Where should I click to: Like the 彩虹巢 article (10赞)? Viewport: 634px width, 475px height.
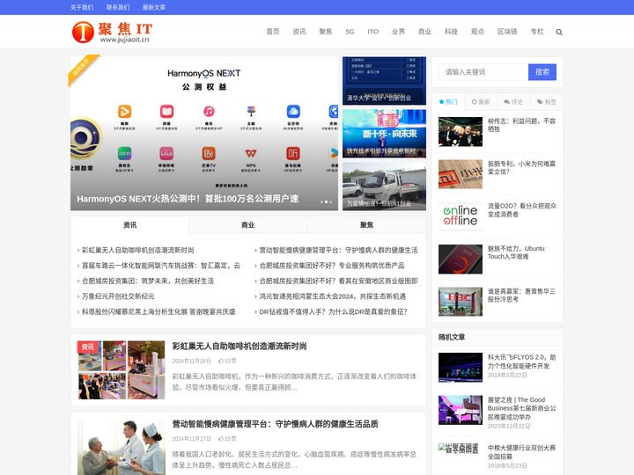[227, 361]
